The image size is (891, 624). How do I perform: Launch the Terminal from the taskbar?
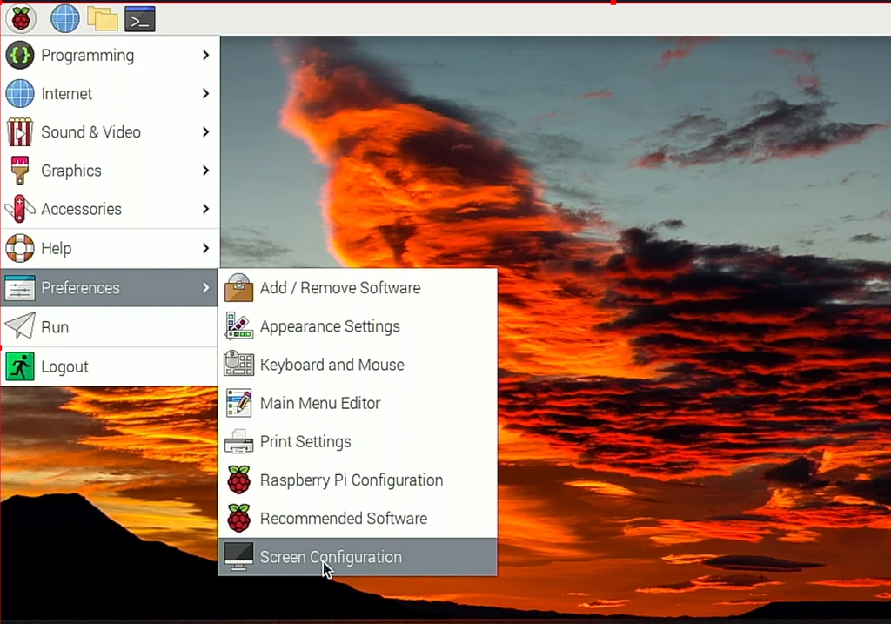click(x=140, y=18)
